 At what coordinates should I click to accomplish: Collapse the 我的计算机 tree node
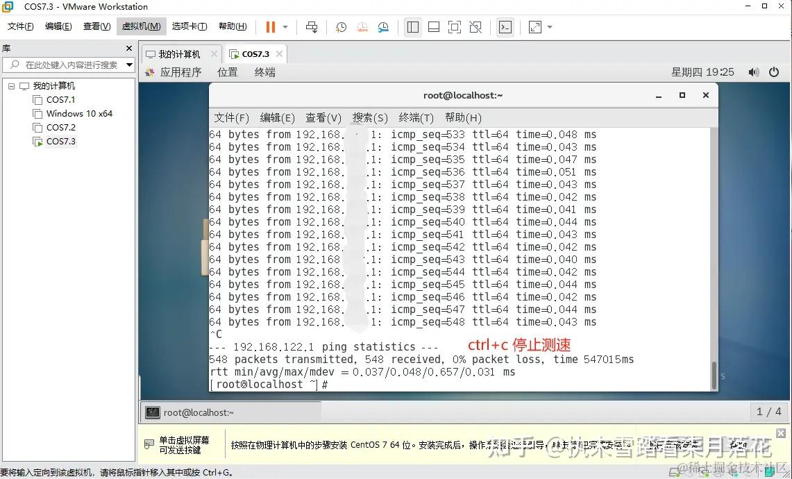[11, 85]
